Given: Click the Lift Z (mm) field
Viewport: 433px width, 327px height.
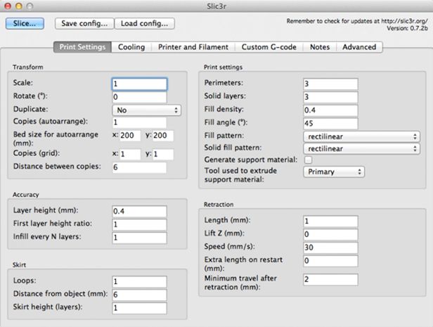Looking at the screenshot, I should click(x=330, y=234).
